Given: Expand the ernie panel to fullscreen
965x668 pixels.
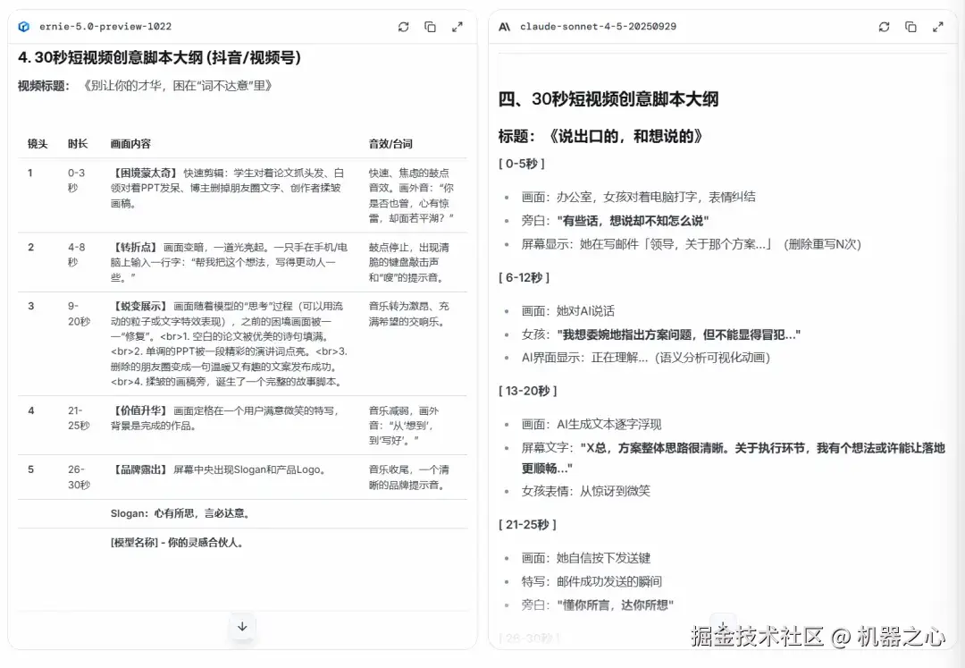Looking at the screenshot, I should 457,27.
